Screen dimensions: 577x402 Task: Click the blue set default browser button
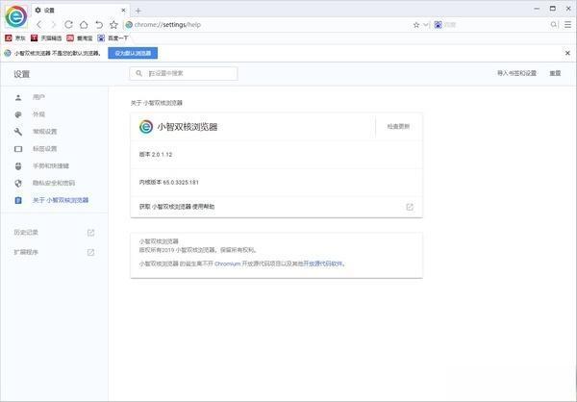(x=133, y=53)
